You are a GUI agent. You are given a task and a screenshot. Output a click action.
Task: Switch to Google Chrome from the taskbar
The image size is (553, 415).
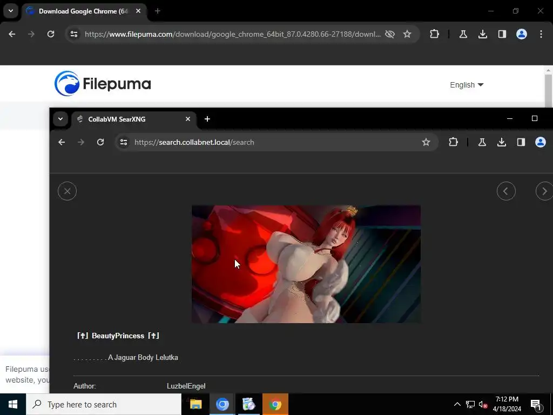pos(275,404)
